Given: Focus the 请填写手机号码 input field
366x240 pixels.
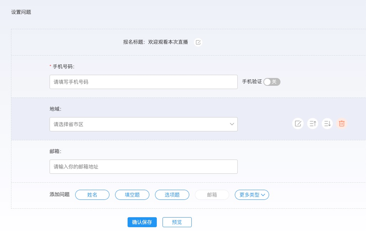Looking at the screenshot, I should 143,82.
